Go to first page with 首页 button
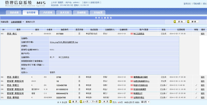Screen dimensions: 207x105 74,102
